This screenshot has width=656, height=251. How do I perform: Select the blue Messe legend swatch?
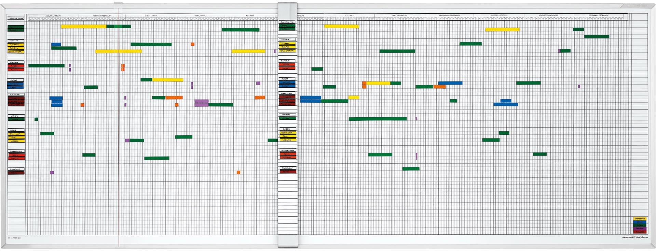pos(639,222)
